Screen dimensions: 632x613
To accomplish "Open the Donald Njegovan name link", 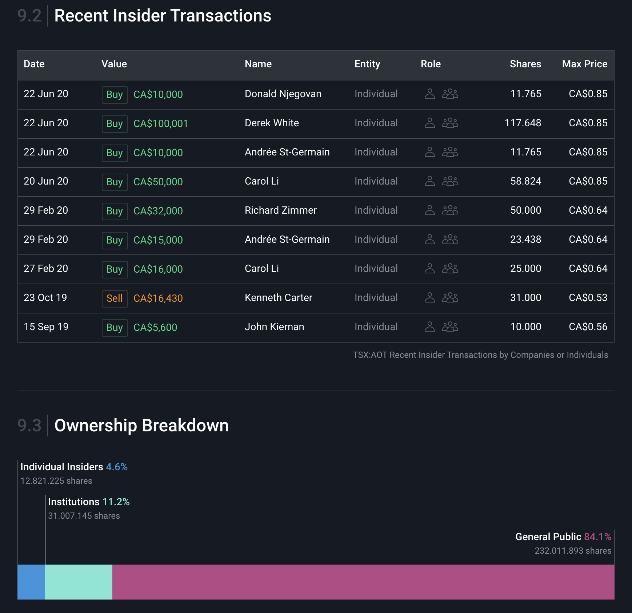I will [x=283, y=94].
